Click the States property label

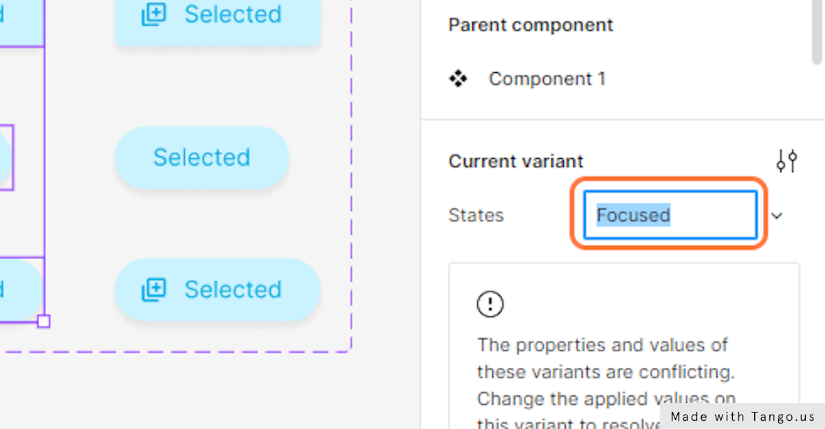coord(476,215)
